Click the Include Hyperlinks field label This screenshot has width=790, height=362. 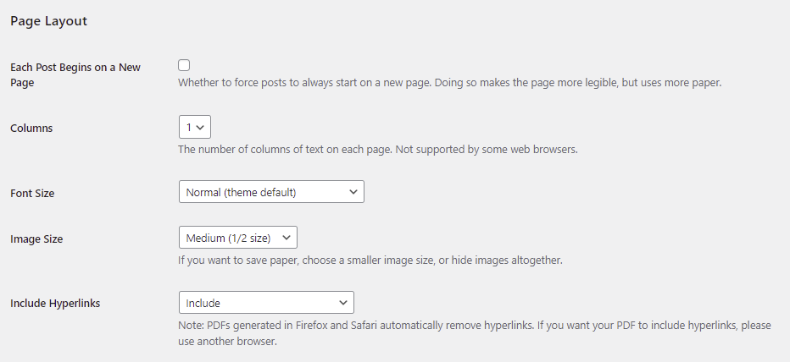55,303
